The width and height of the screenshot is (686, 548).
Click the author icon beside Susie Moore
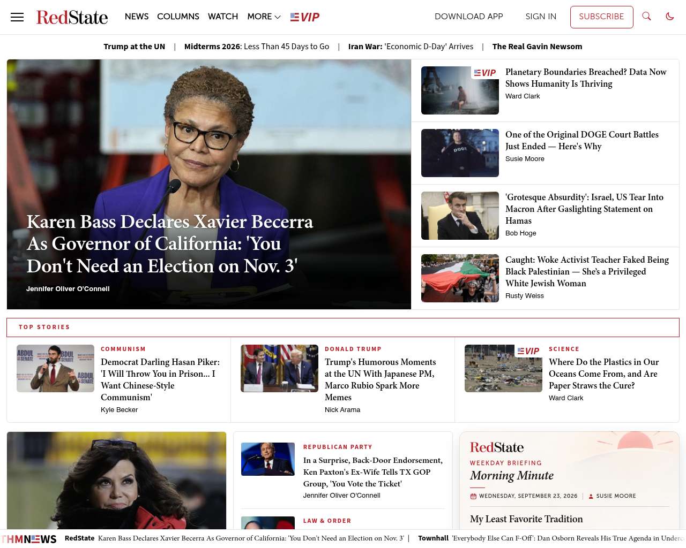click(591, 497)
